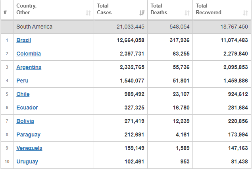Open the Chile link
This screenshot has width=252, height=169.
pyautogui.click(x=23, y=94)
